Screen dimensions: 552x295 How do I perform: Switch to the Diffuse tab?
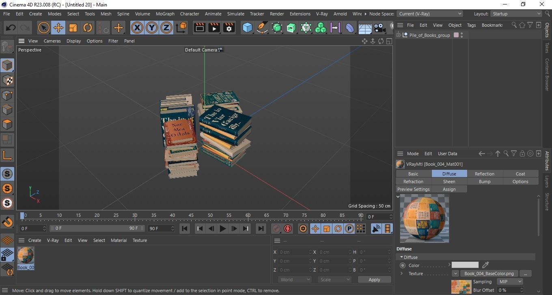[449, 174]
